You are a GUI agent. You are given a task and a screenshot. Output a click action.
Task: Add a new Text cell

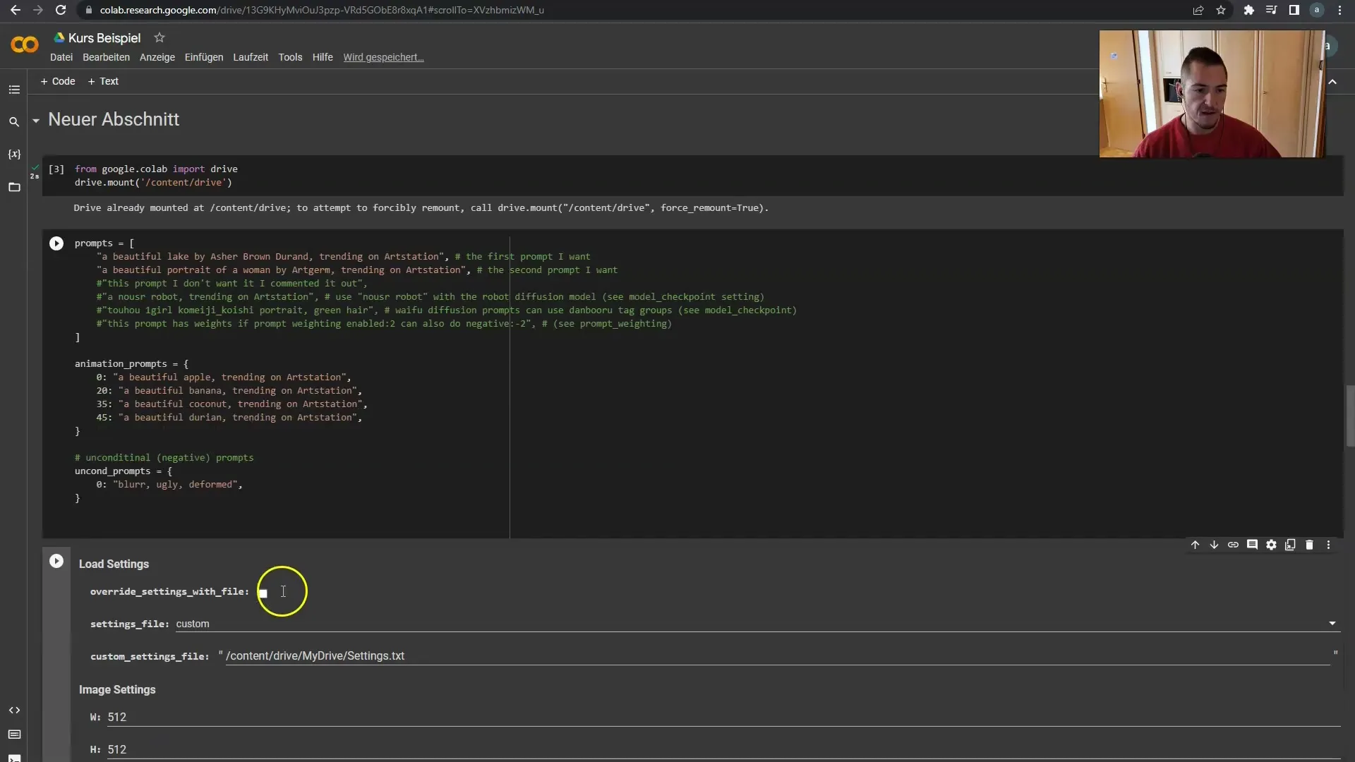(x=103, y=81)
